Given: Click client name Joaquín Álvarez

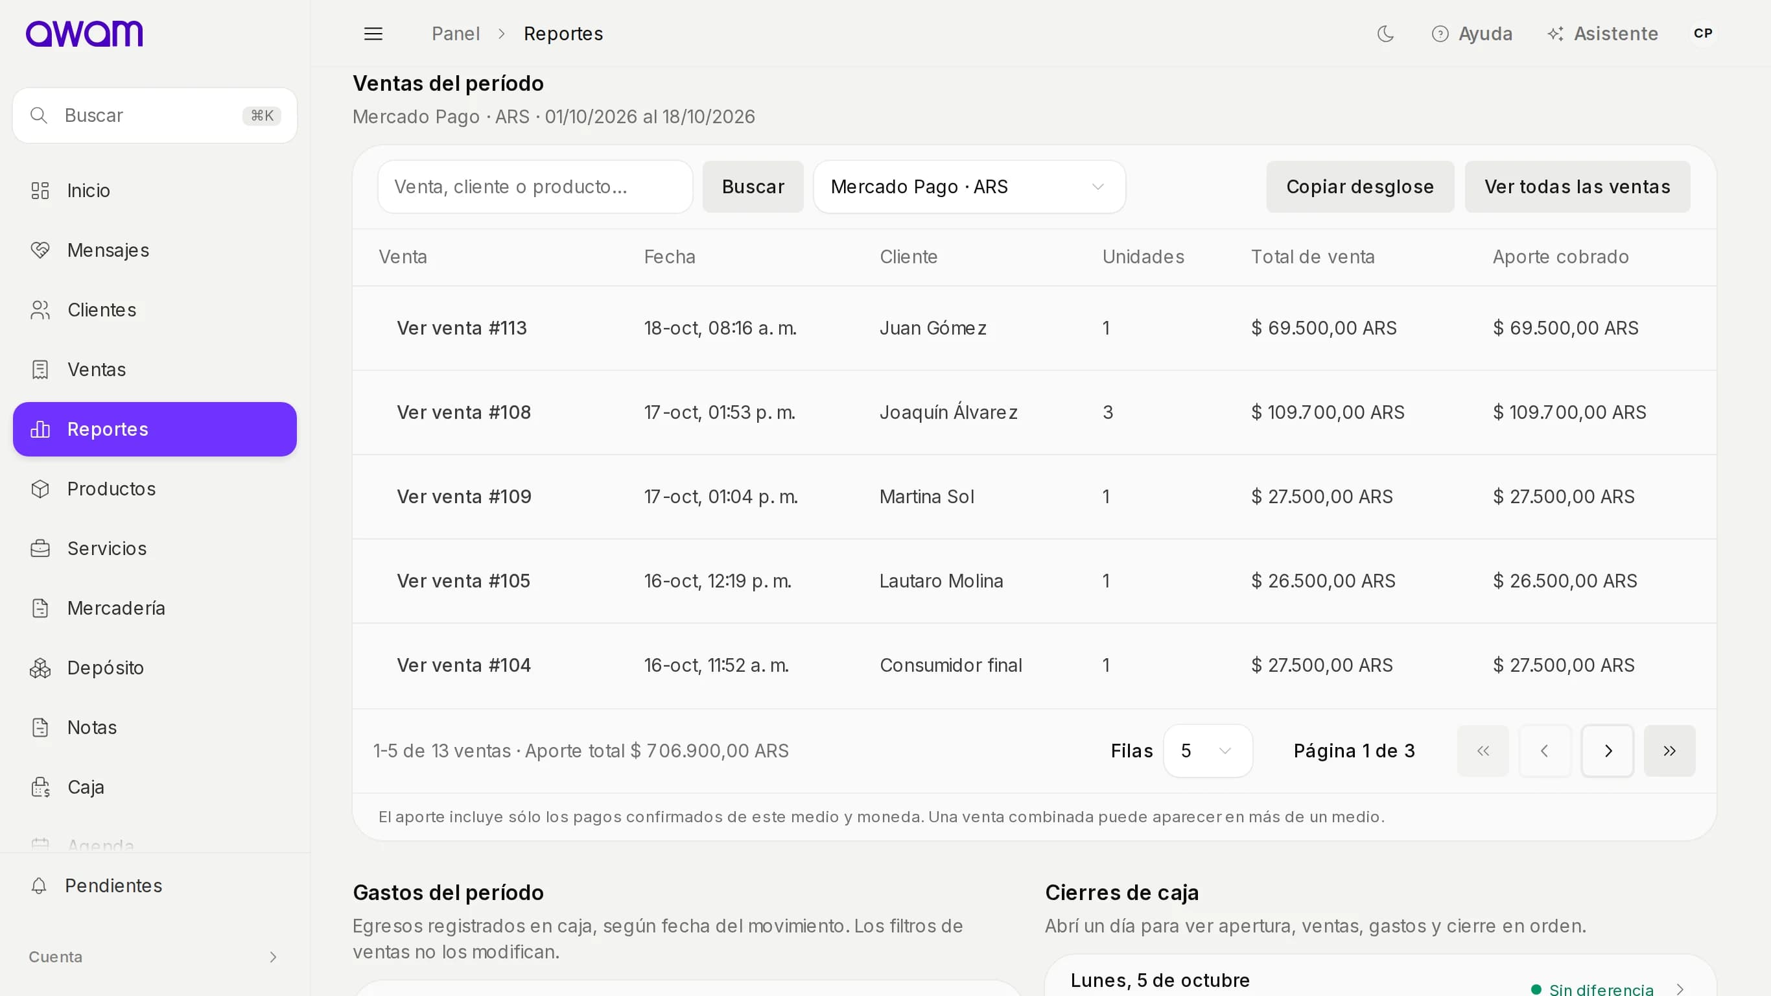Looking at the screenshot, I should (x=948, y=412).
